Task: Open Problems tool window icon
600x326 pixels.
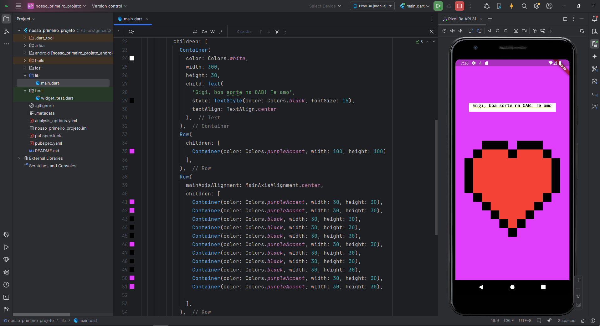Action: click(x=6, y=285)
